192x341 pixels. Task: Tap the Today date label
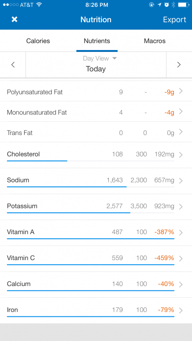pyautogui.click(x=96, y=69)
